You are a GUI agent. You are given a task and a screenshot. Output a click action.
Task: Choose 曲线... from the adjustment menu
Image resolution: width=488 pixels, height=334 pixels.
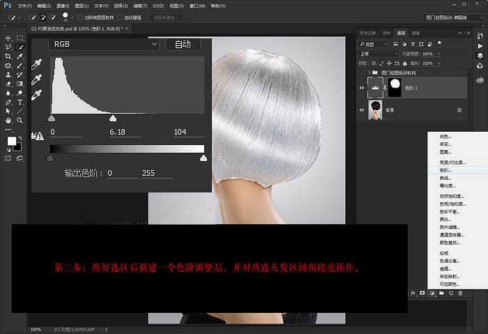click(445, 178)
